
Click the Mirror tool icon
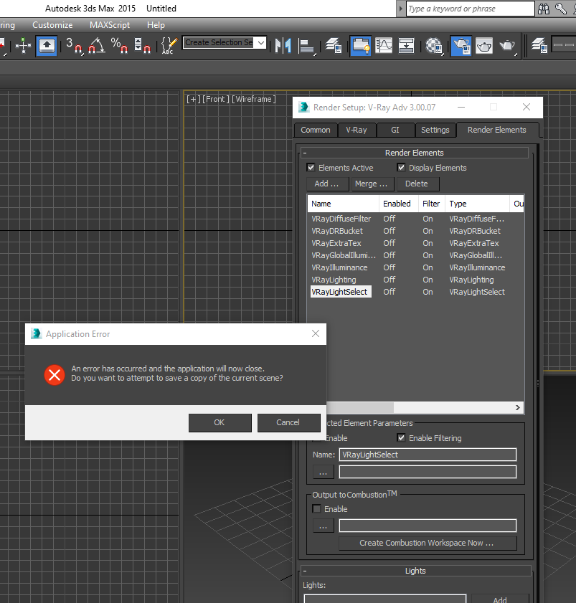pos(283,45)
